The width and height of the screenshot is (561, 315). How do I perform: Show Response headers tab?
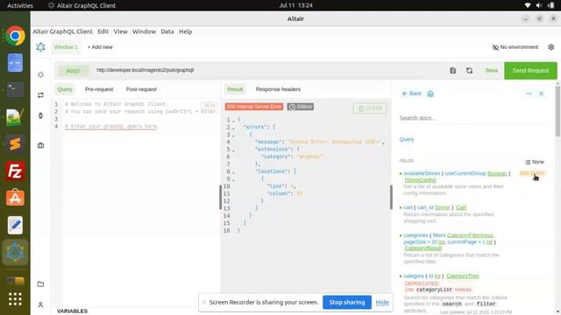point(278,89)
